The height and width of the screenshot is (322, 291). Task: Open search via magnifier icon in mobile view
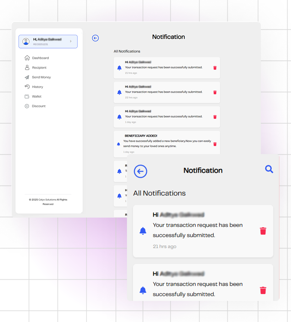coord(269,169)
